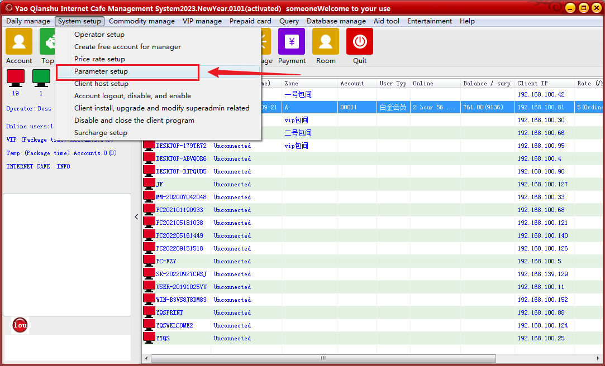Open the Database manage menu

336,21
